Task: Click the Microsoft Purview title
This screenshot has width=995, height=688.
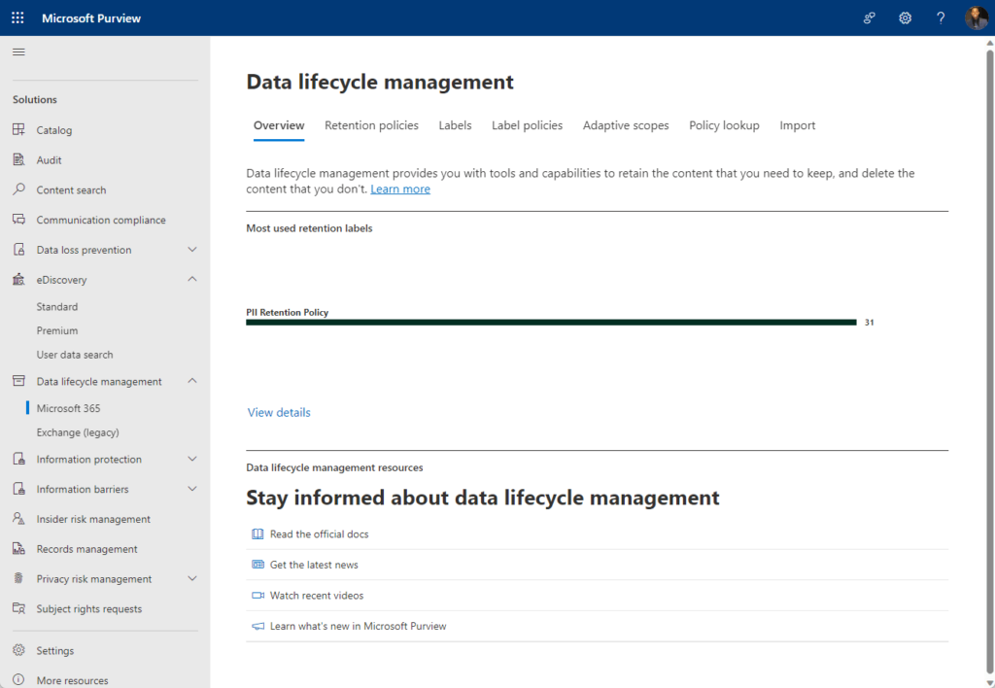Action: [91, 17]
